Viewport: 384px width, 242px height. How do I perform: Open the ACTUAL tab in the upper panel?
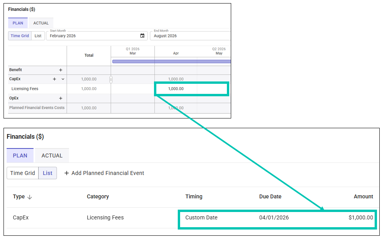pos(41,23)
